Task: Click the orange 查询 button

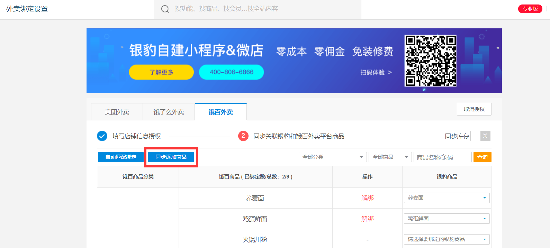Action: pyautogui.click(x=482, y=157)
